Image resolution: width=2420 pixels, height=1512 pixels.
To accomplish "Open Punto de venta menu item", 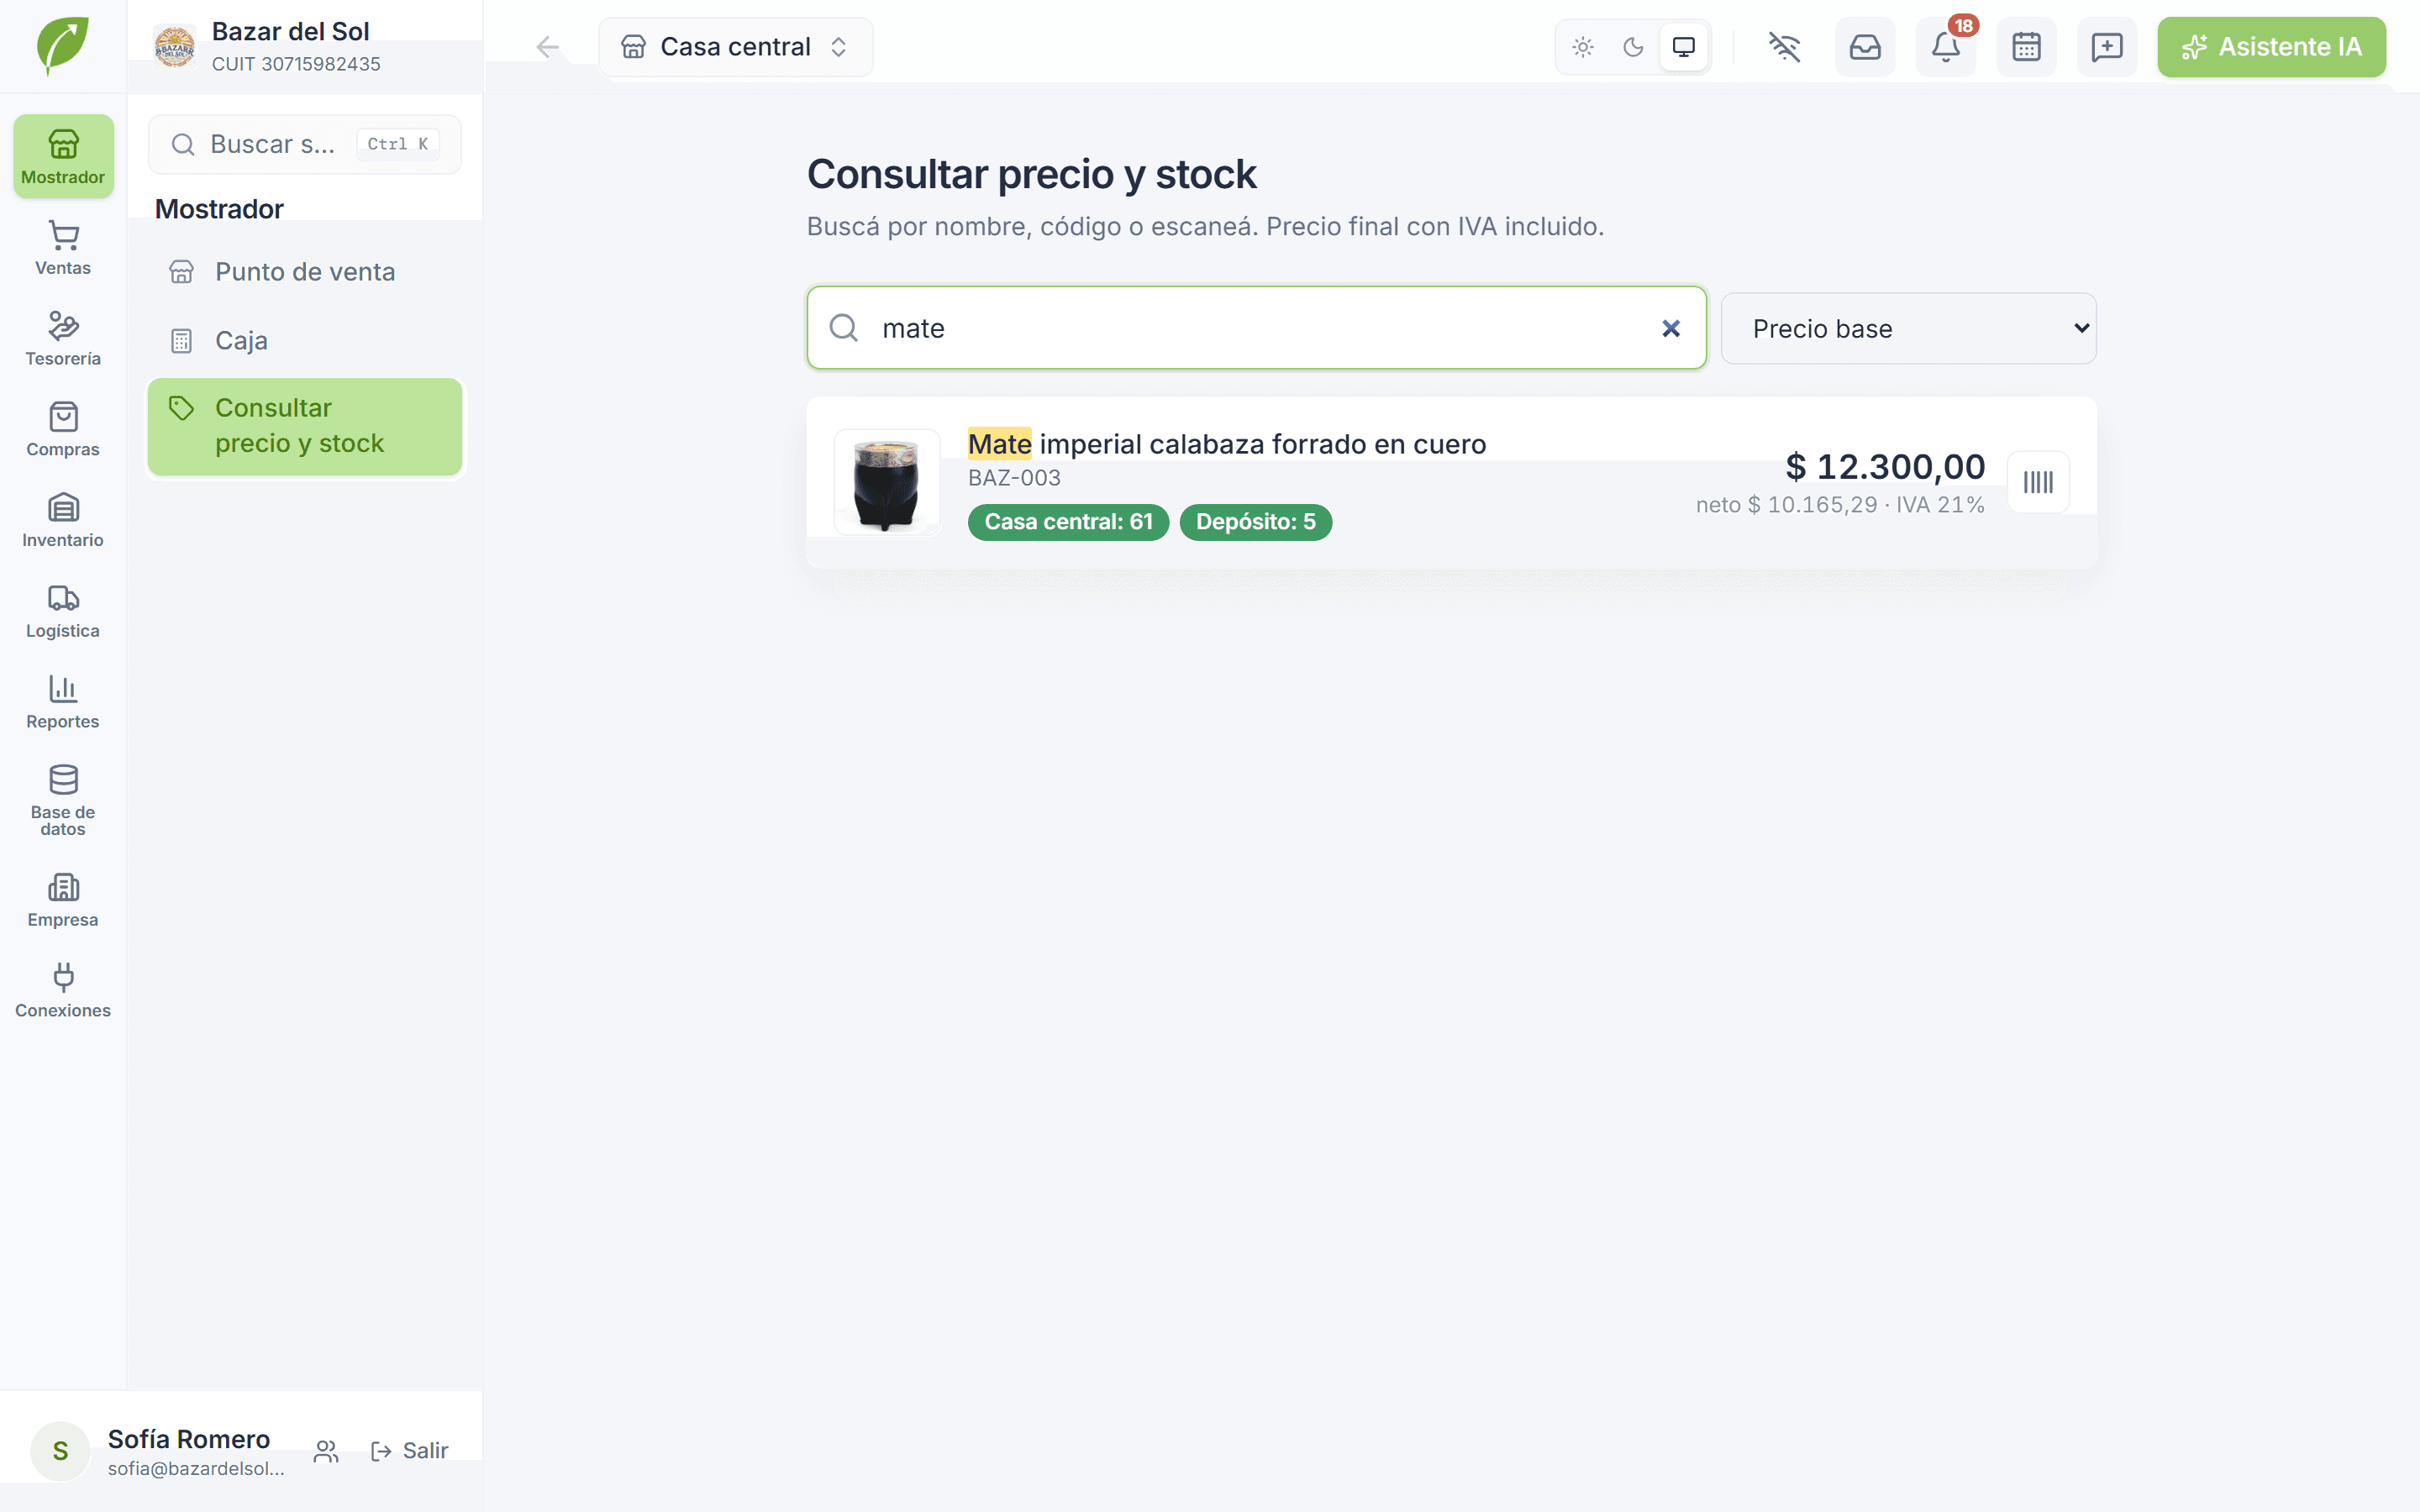I will coord(305,272).
